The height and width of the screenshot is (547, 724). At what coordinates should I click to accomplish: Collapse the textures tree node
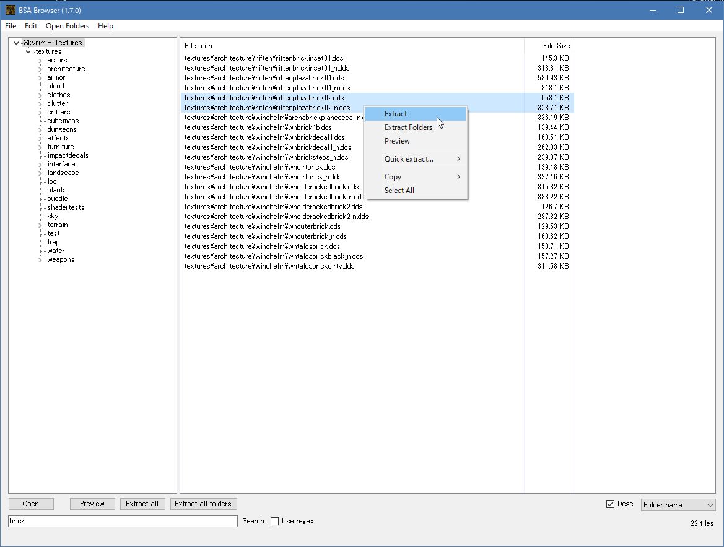tap(28, 51)
